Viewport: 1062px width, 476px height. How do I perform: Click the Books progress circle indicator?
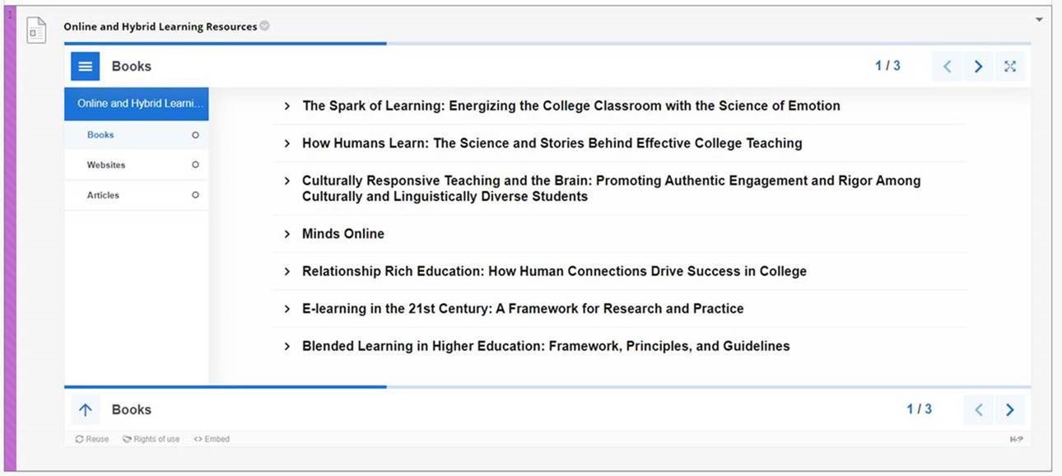[195, 135]
